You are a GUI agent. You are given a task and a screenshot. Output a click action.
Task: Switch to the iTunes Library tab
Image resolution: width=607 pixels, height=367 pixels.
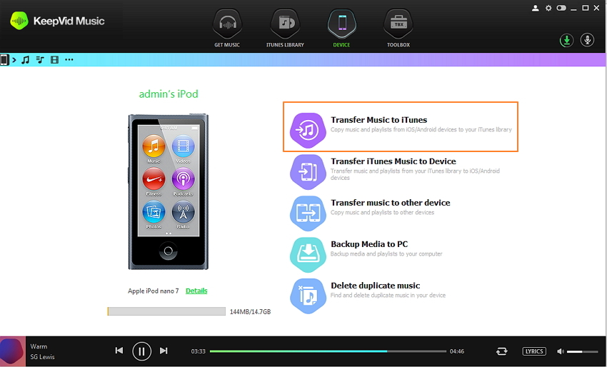(x=284, y=27)
